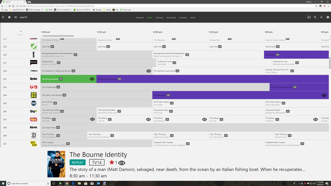This screenshot has height=186, width=331.
Task: Toggle watched eye on The Detour The Heat
Action: click(x=92, y=119)
